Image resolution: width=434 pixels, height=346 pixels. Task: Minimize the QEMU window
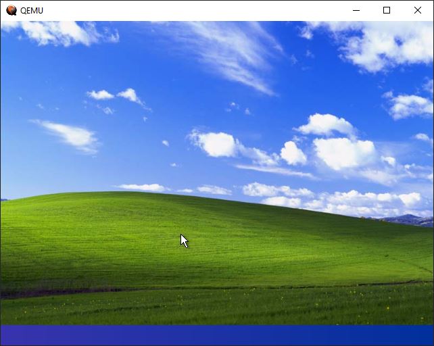pos(356,11)
